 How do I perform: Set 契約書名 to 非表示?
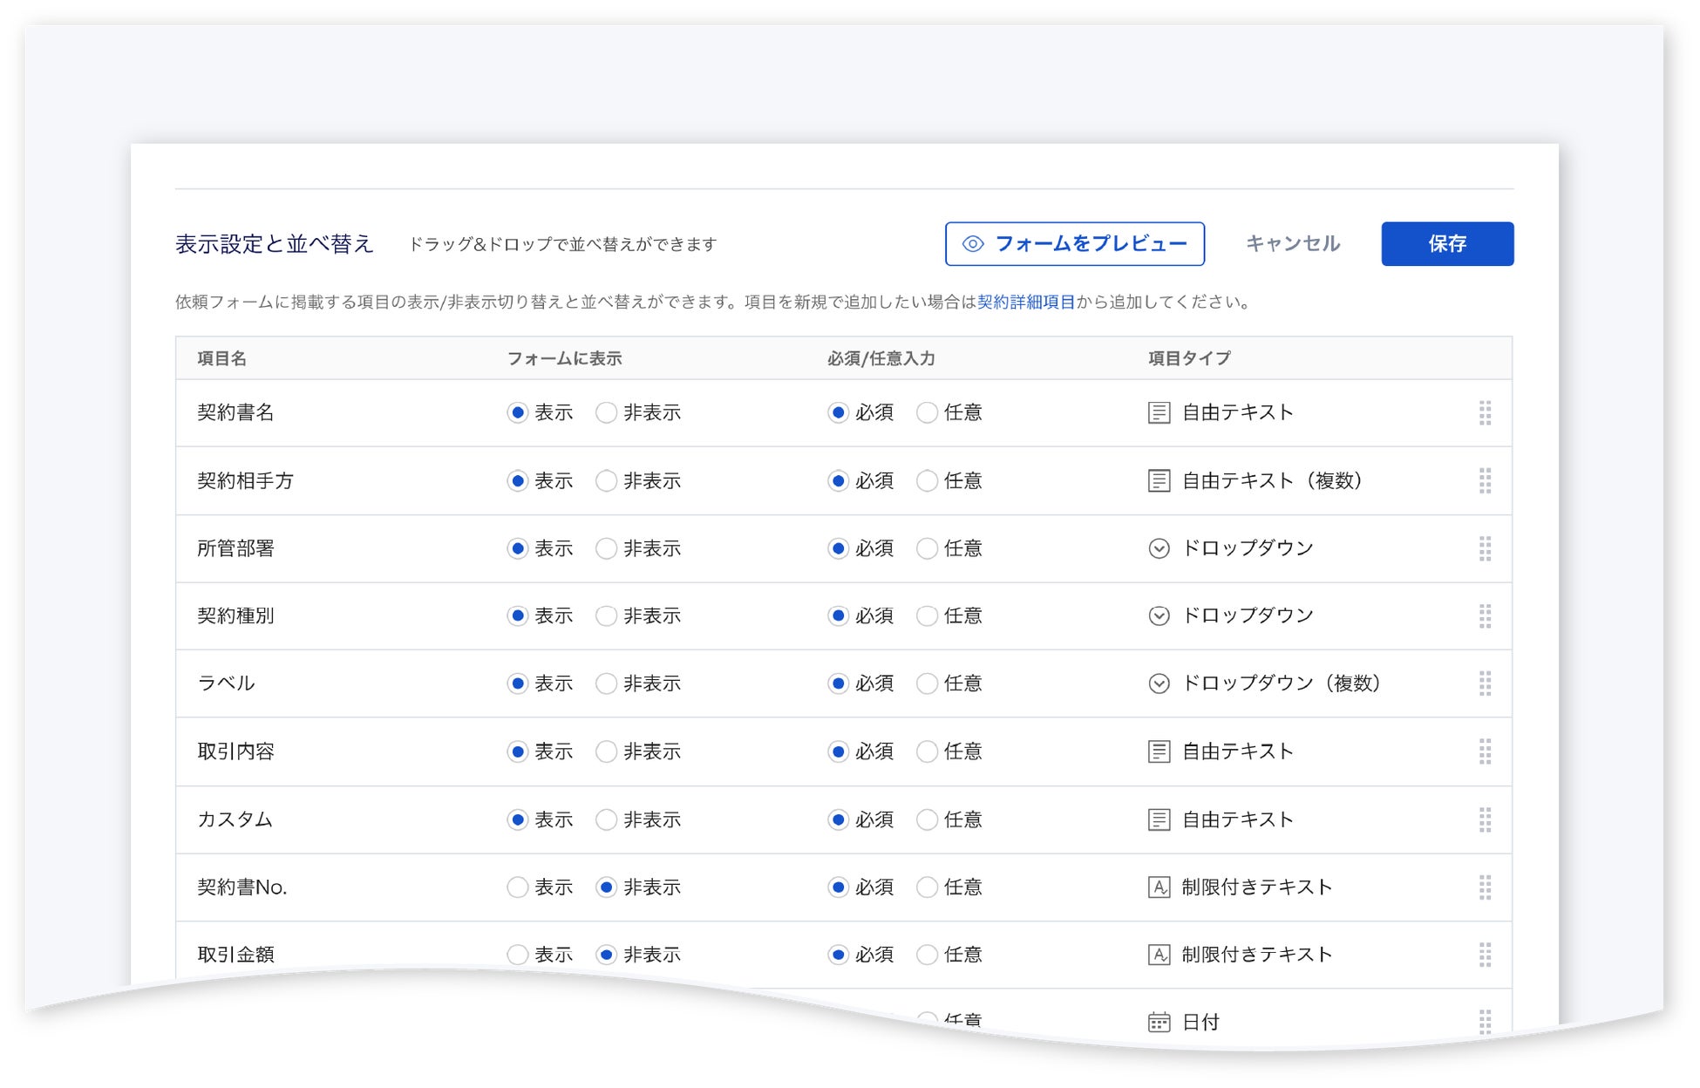click(x=607, y=413)
